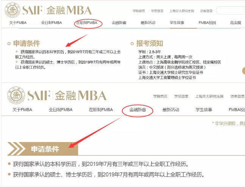This screenshot has height=187, width=245.
Task: Open FMBA校园 in the upper navigation bar
Action: point(207,23)
